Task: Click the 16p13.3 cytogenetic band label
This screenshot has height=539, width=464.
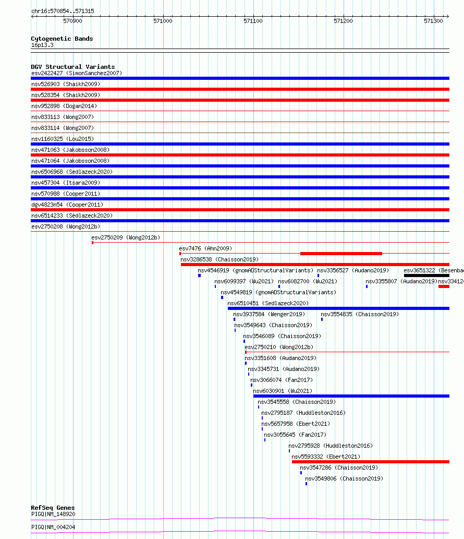Action: click(42, 45)
